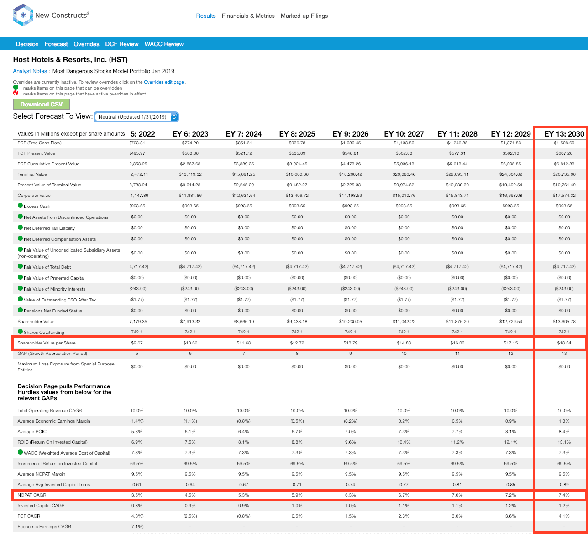Screen dimensions: 588x534
Task: Click FCF CAGR value 4.1% for 2030
Action: coord(564,516)
